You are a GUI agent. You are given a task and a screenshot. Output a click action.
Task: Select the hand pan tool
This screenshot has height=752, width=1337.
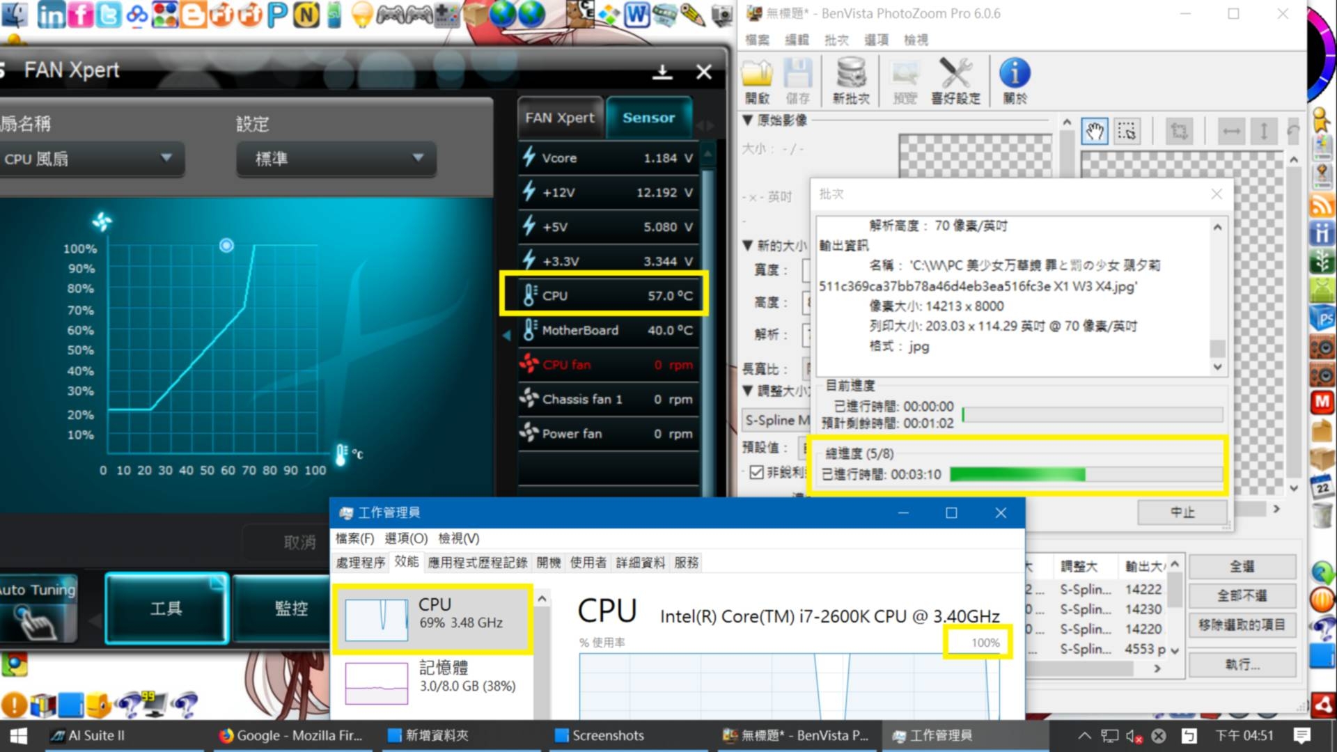click(1095, 131)
